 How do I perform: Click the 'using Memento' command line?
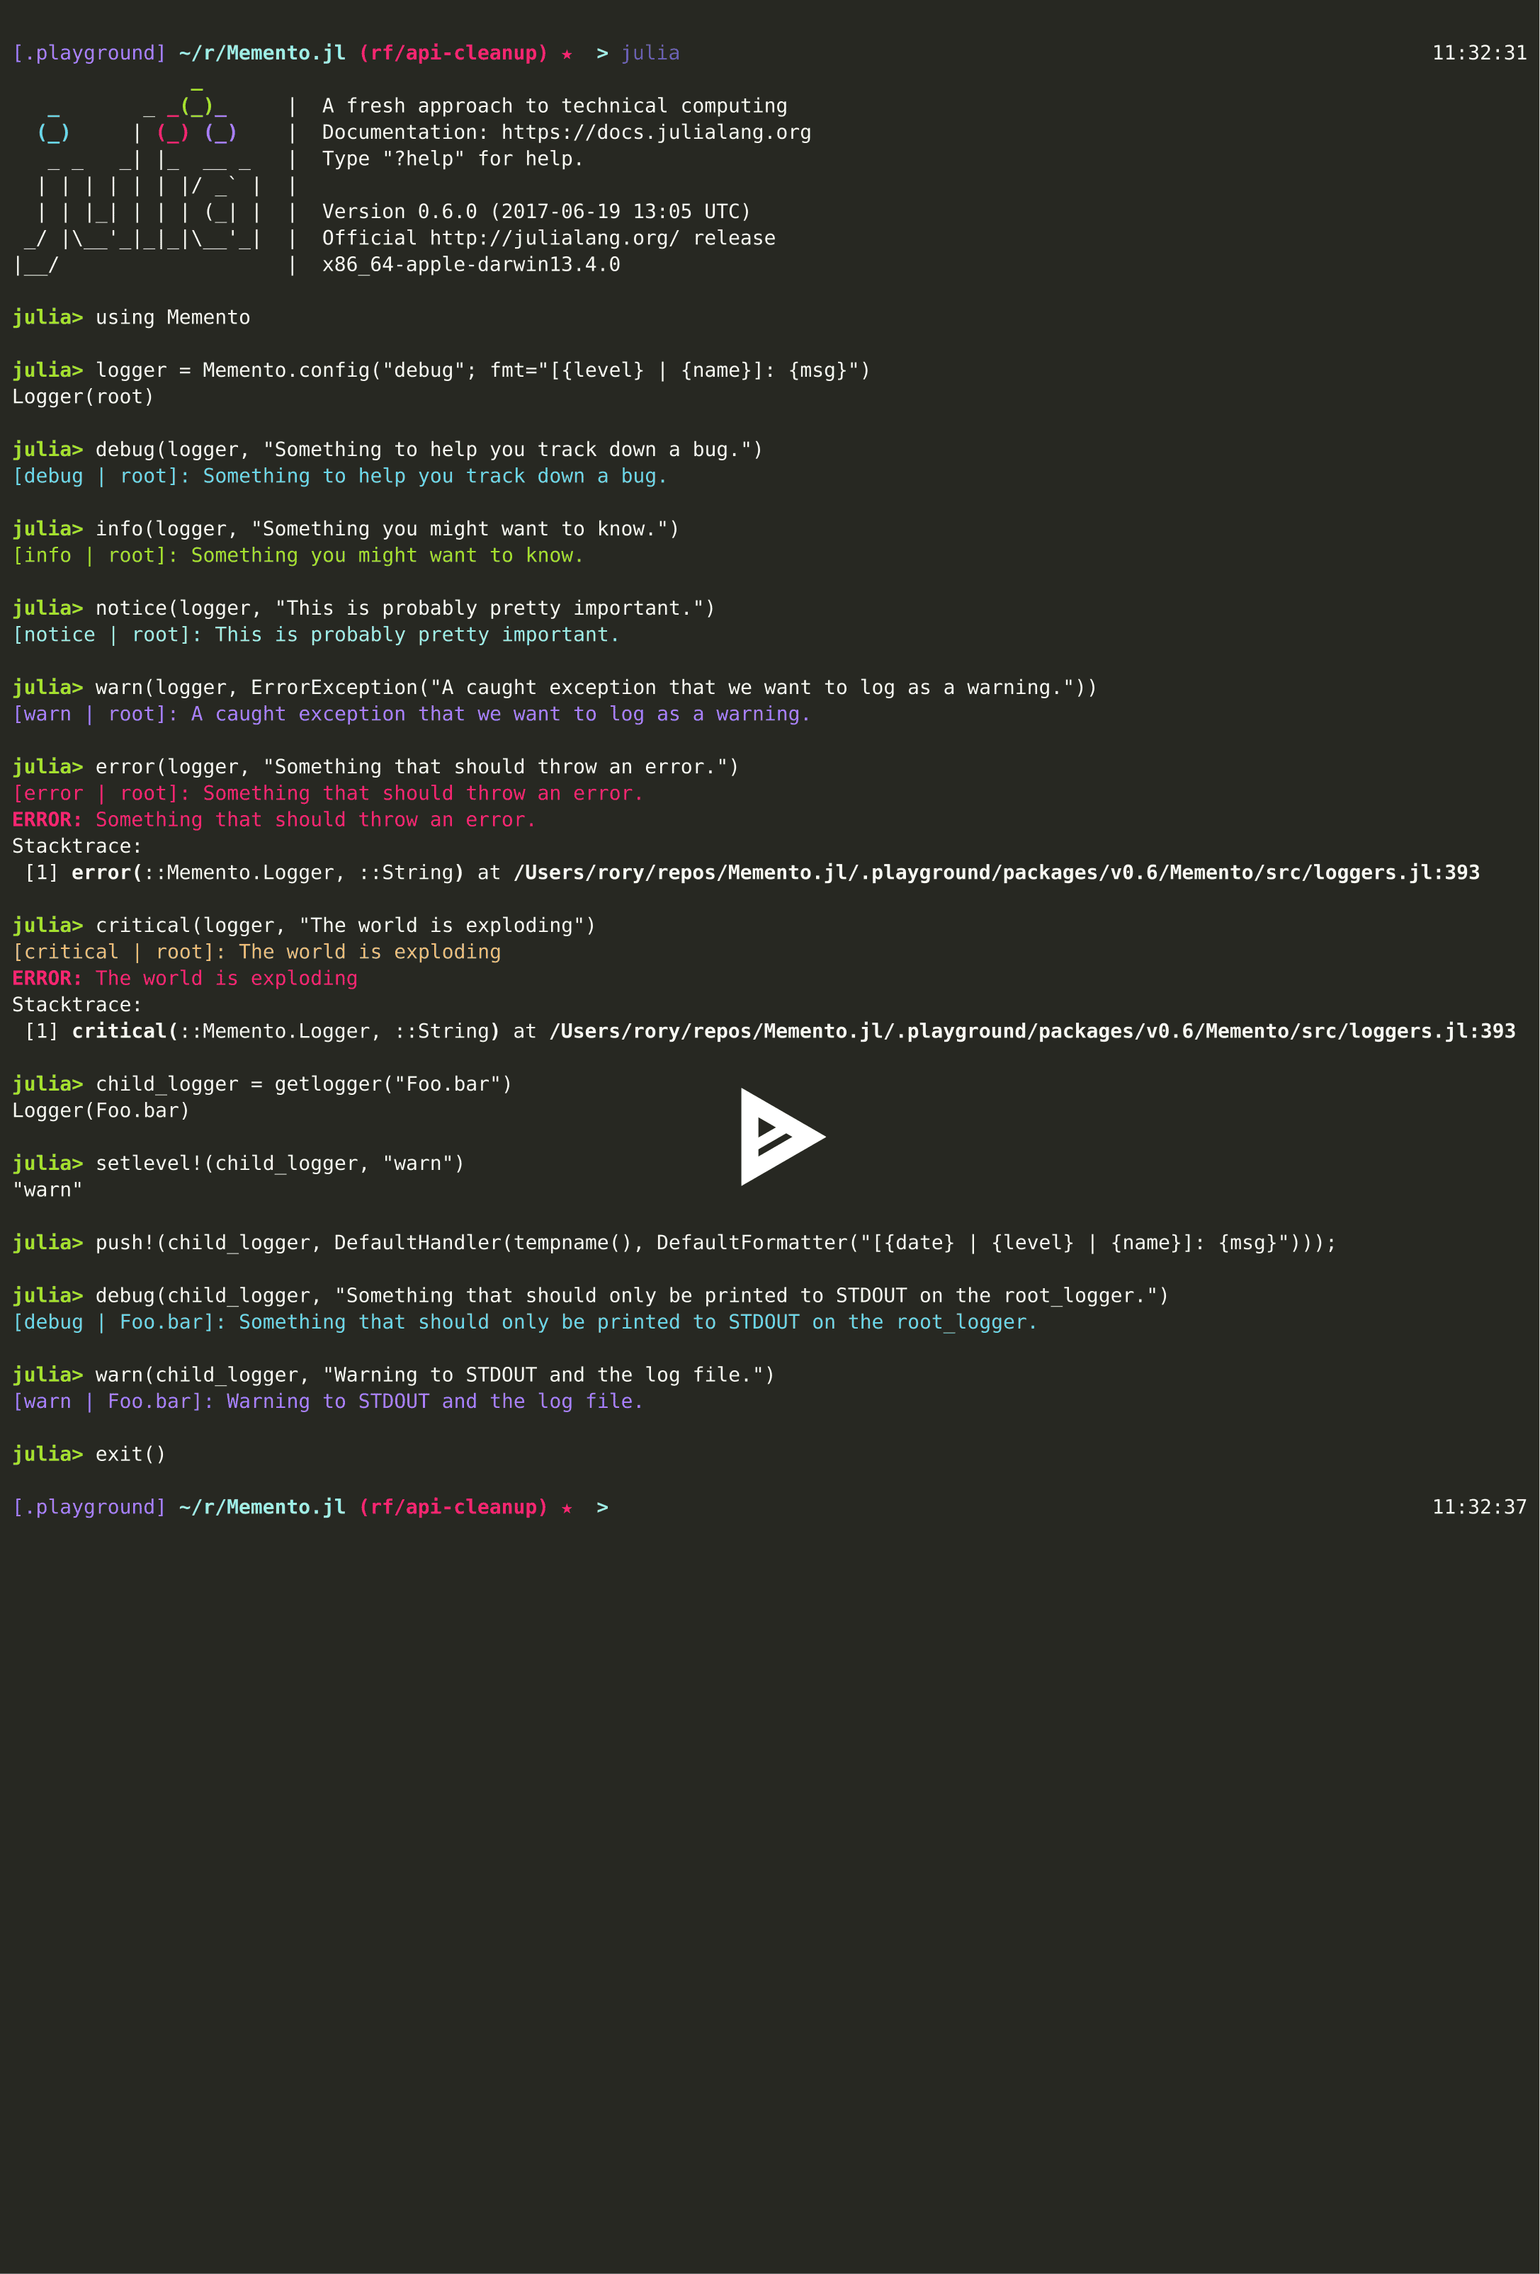tap(131, 317)
